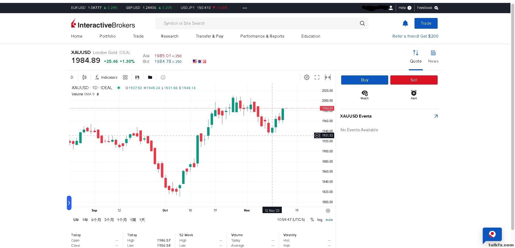Open Performance & Reports menu
This screenshot has width=515, height=248.
(x=262, y=36)
